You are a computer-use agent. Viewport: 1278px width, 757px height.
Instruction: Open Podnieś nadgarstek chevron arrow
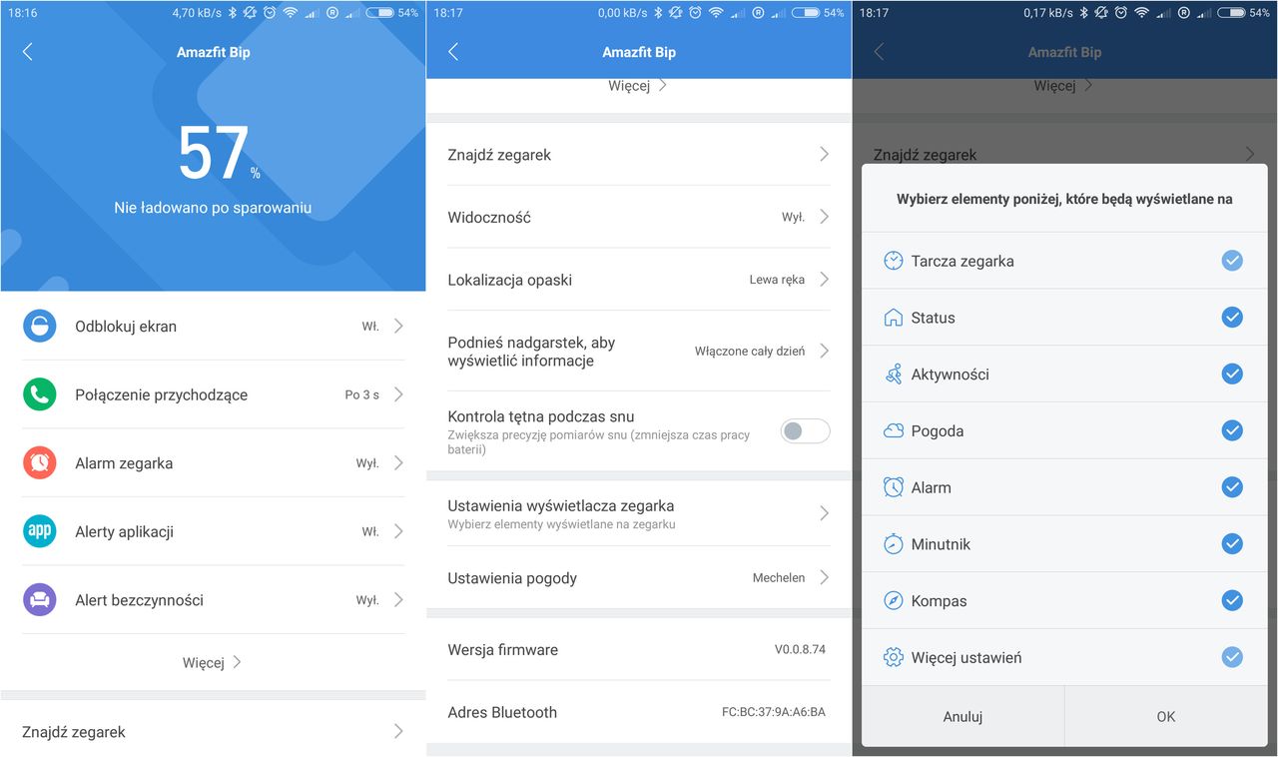(x=824, y=351)
